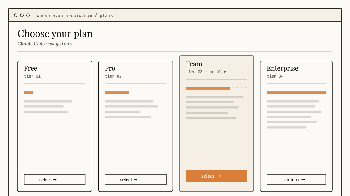Screen dimensions: 350x196
Task: Click the console.anthropic.com / plans address bar
Action: click(x=75, y=15)
